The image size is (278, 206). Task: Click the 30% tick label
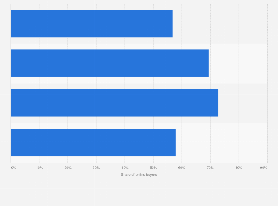(x=96, y=168)
